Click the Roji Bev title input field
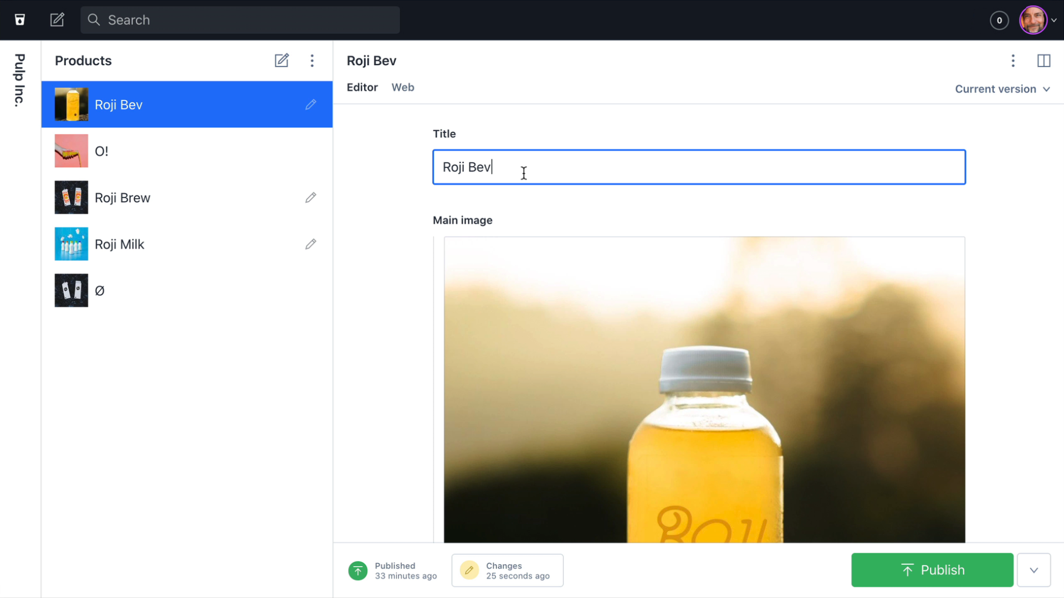This screenshot has width=1064, height=598. tap(699, 167)
